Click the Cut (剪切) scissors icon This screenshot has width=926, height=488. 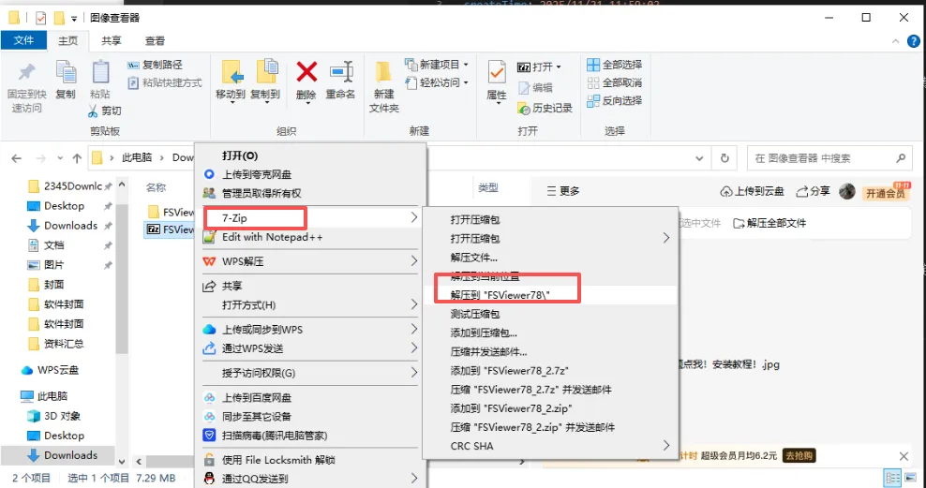click(93, 111)
